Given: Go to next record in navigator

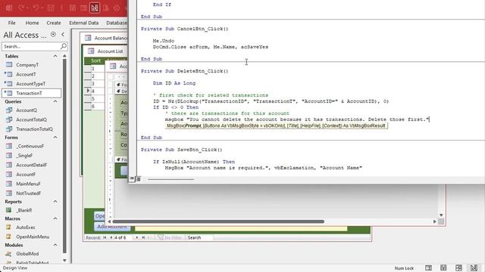Looking at the screenshot, I should pyautogui.click(x=136, y=237).
